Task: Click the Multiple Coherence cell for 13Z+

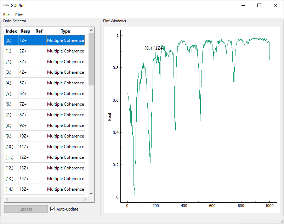Action: [66, 168]
